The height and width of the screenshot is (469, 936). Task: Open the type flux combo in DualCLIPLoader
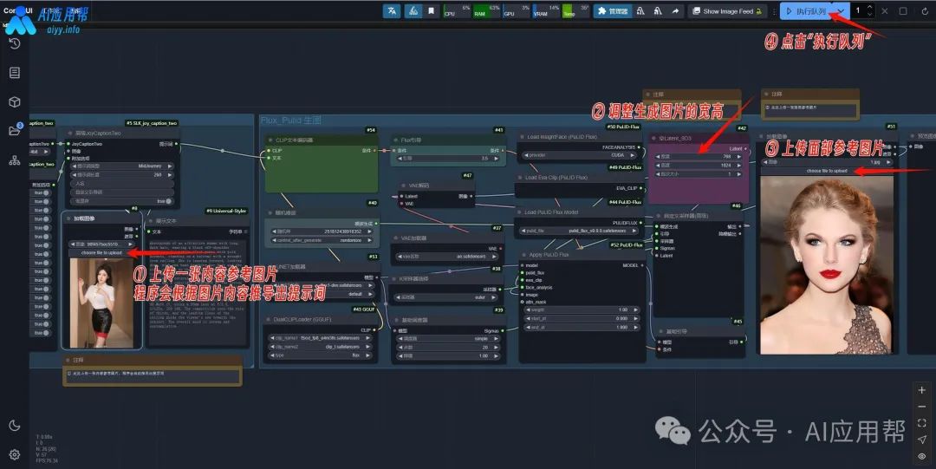(x=322, y=355)
